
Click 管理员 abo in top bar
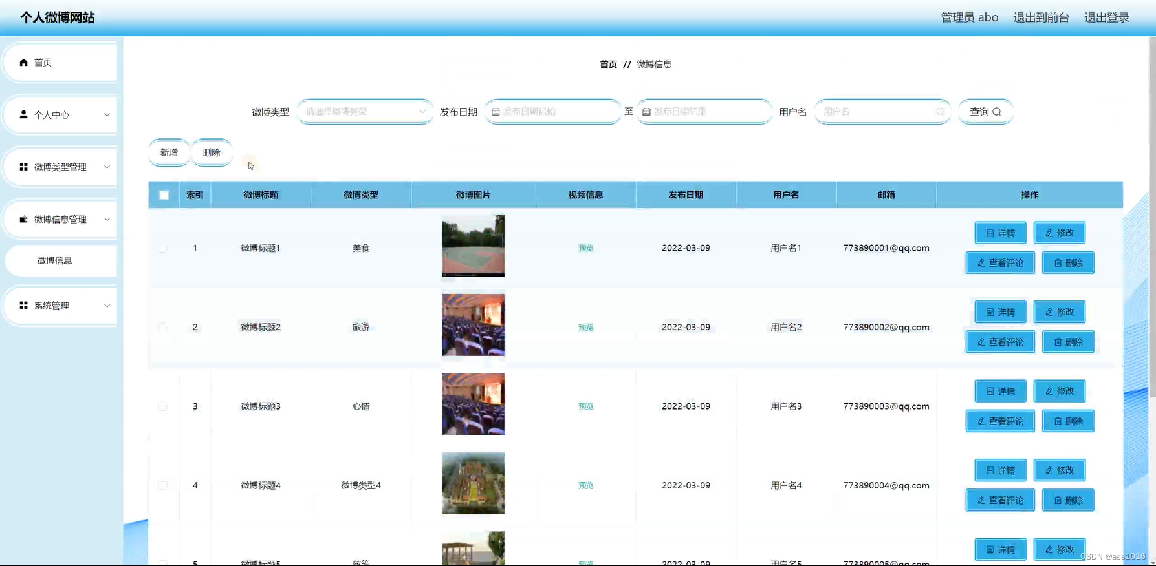(969, 17)
